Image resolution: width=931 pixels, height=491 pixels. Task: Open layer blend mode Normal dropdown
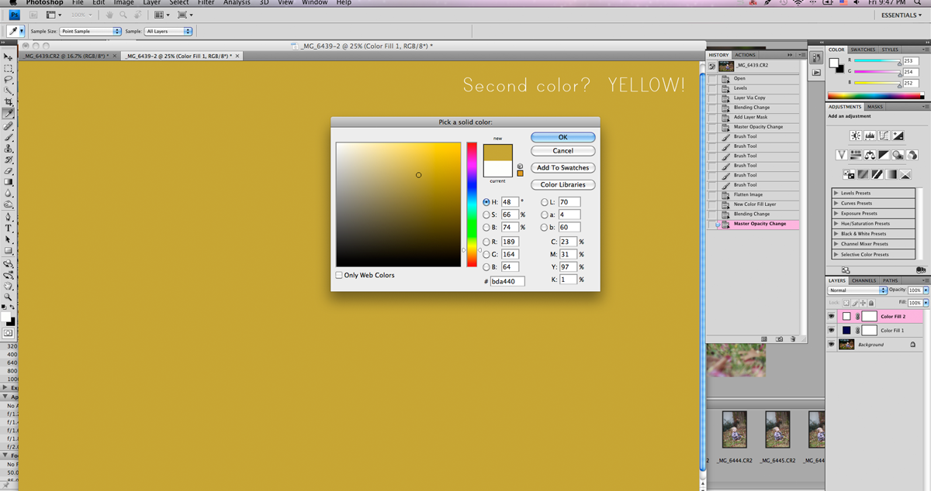pyautogui.click(x=857, y=290)
